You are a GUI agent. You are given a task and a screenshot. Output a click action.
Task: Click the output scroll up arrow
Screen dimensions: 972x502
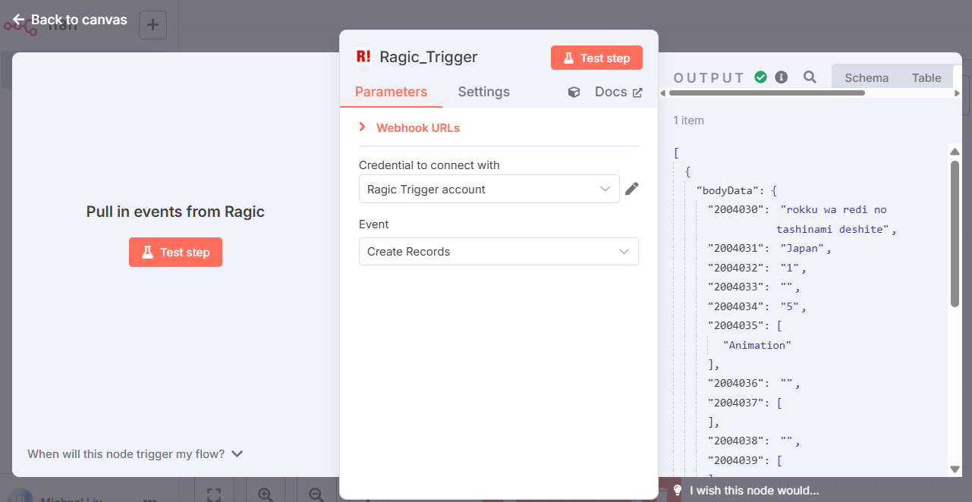click(x=955, y=150)
